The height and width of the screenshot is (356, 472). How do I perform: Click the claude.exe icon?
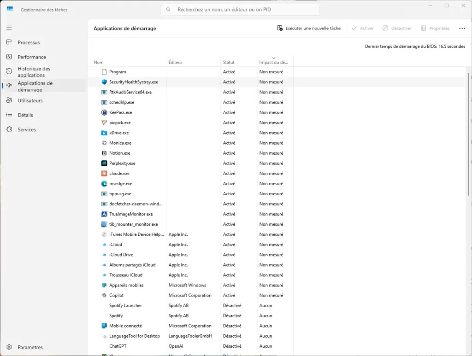coord(104,174)
